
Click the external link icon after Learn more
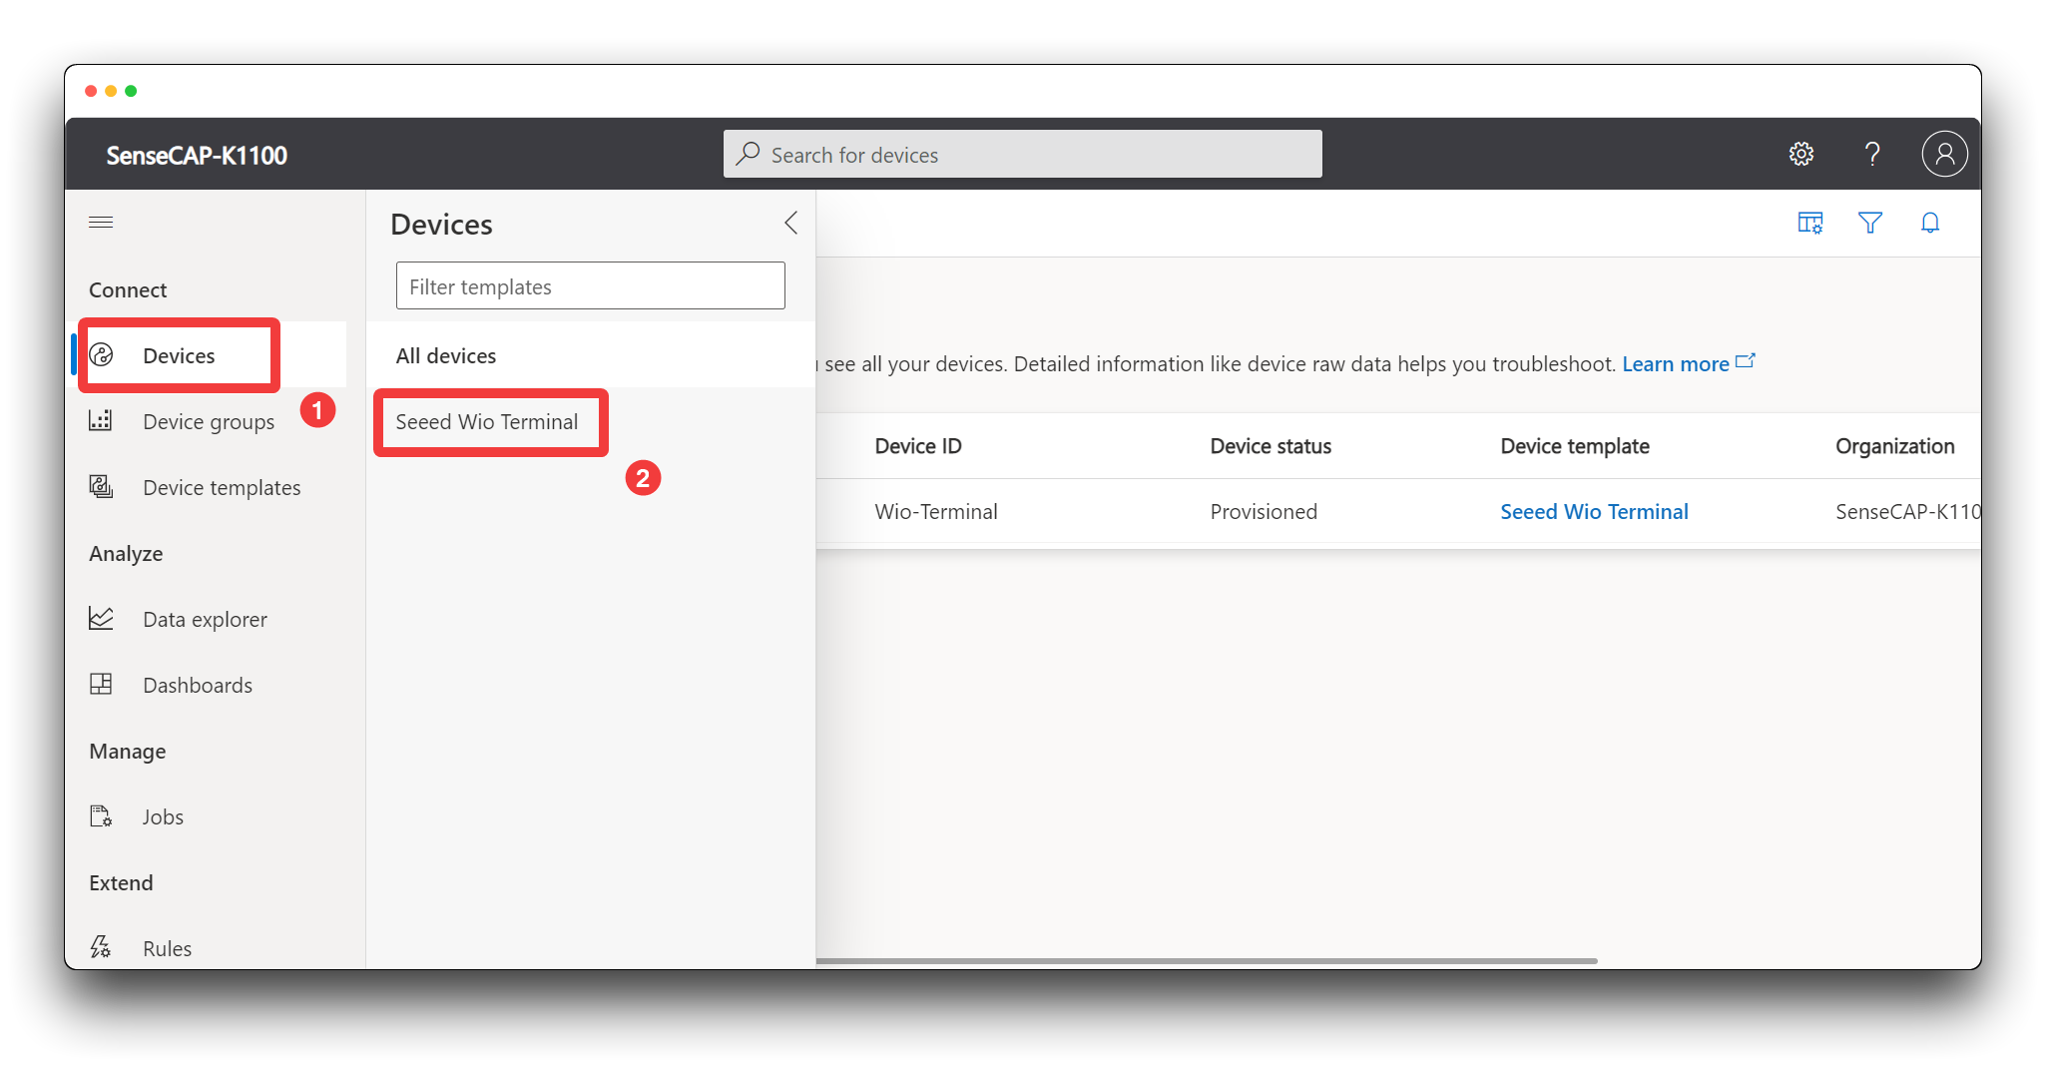[x=1745, y=361]
